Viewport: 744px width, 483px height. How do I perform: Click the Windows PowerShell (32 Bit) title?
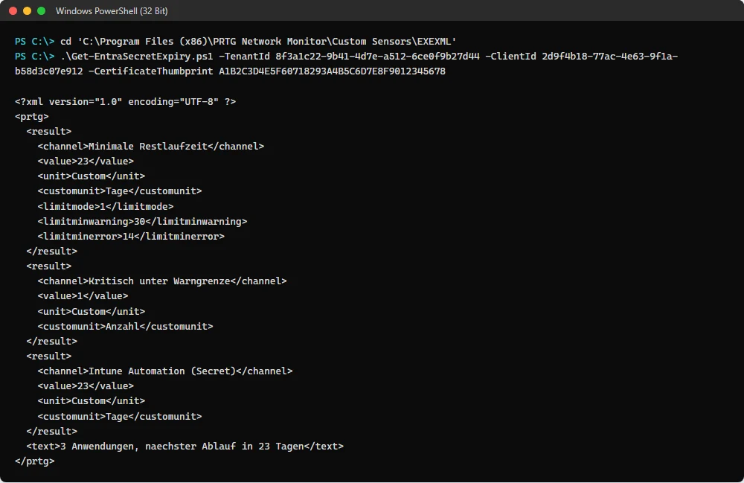[112, 11]
